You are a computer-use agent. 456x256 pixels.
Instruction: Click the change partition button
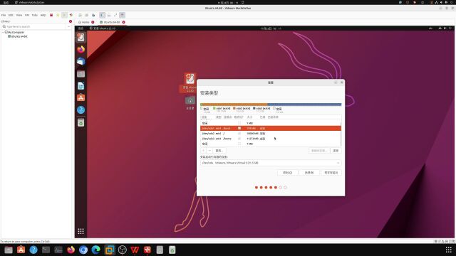219,151
